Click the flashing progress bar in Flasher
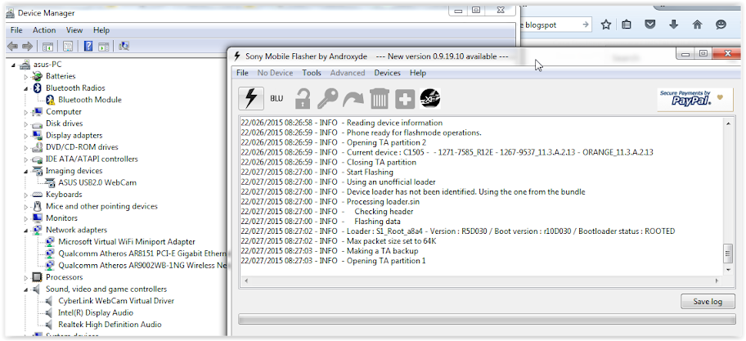Screen dimensions: 746x341 tap(486, 320)
